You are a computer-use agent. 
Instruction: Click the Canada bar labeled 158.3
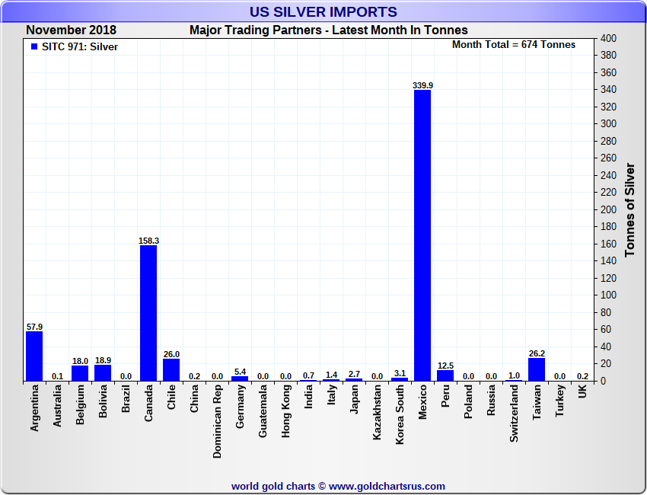click(148, 313)
